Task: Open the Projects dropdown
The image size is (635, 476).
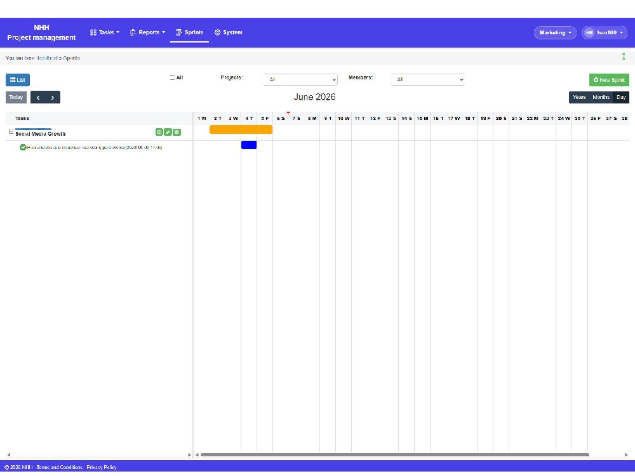Action: (300, 80)
